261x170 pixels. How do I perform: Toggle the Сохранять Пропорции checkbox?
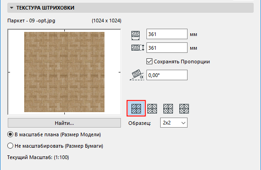pos(149,62)
